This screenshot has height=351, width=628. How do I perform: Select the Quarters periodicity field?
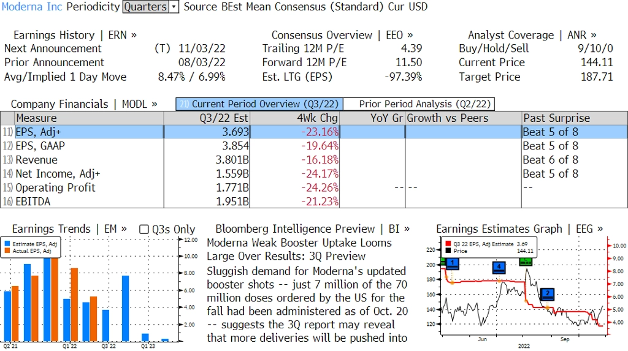(146, 7)
